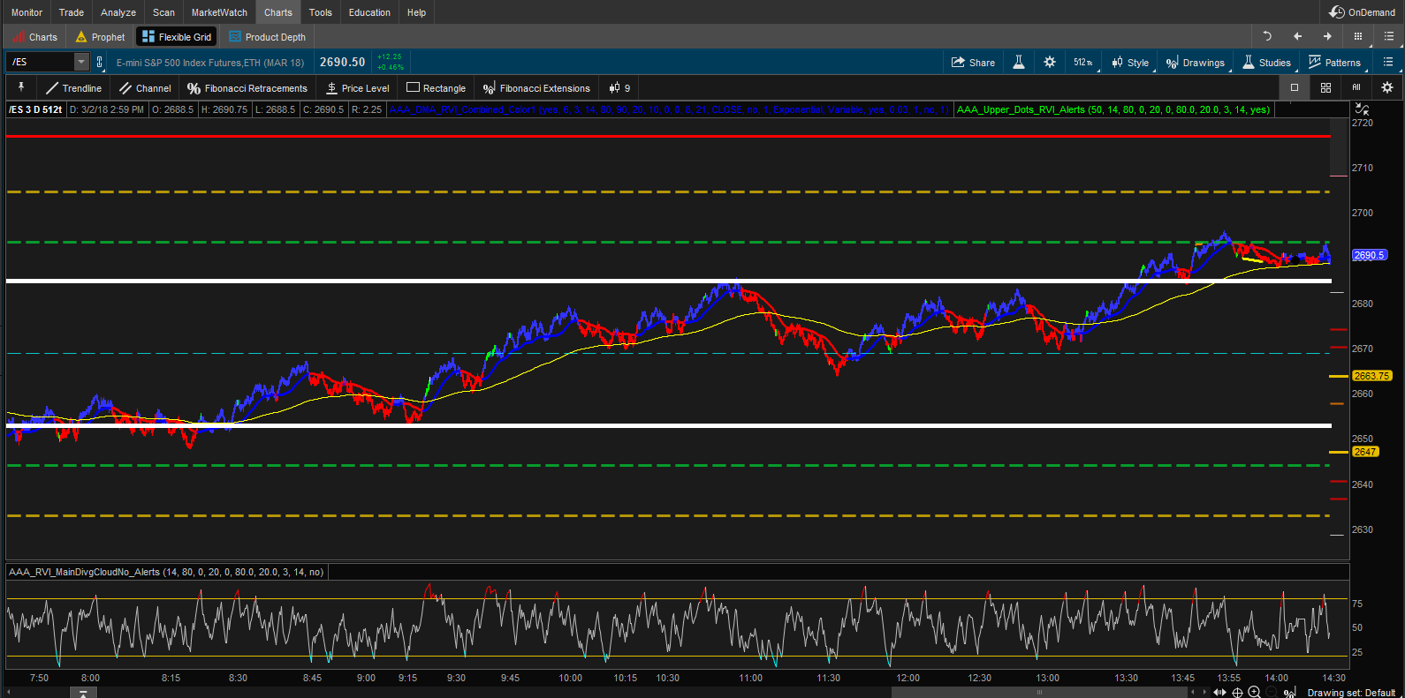1405x698 pixels.
Task: Open the Drawings dropdown menu
Action: click(1196, 63)
